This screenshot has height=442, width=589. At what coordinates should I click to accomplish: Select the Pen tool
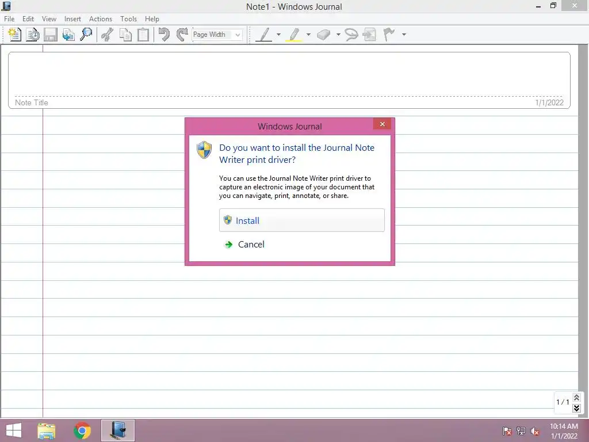[264, 35]
